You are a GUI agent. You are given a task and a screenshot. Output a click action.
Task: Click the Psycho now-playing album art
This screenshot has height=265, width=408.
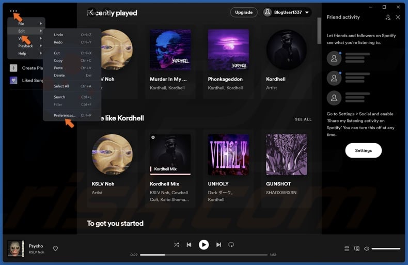point(15,248)
